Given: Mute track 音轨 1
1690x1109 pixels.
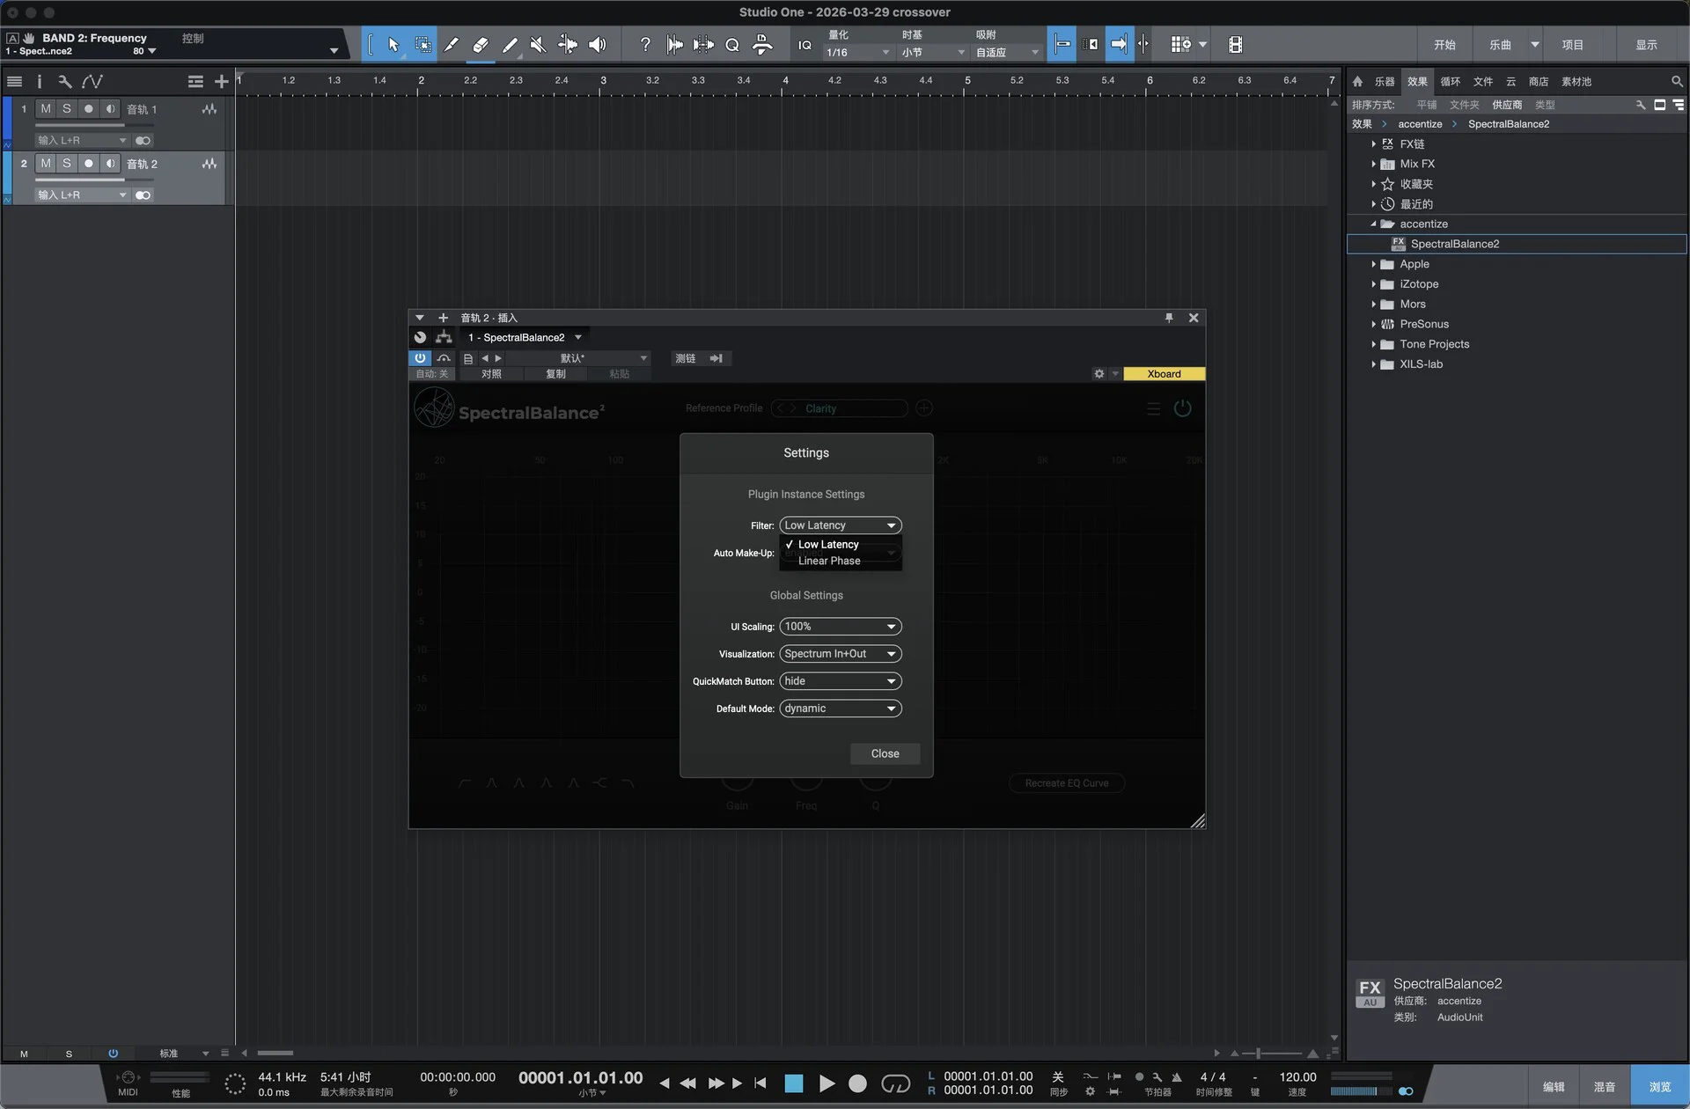Looking at the screenshot, I should [46, 108].
